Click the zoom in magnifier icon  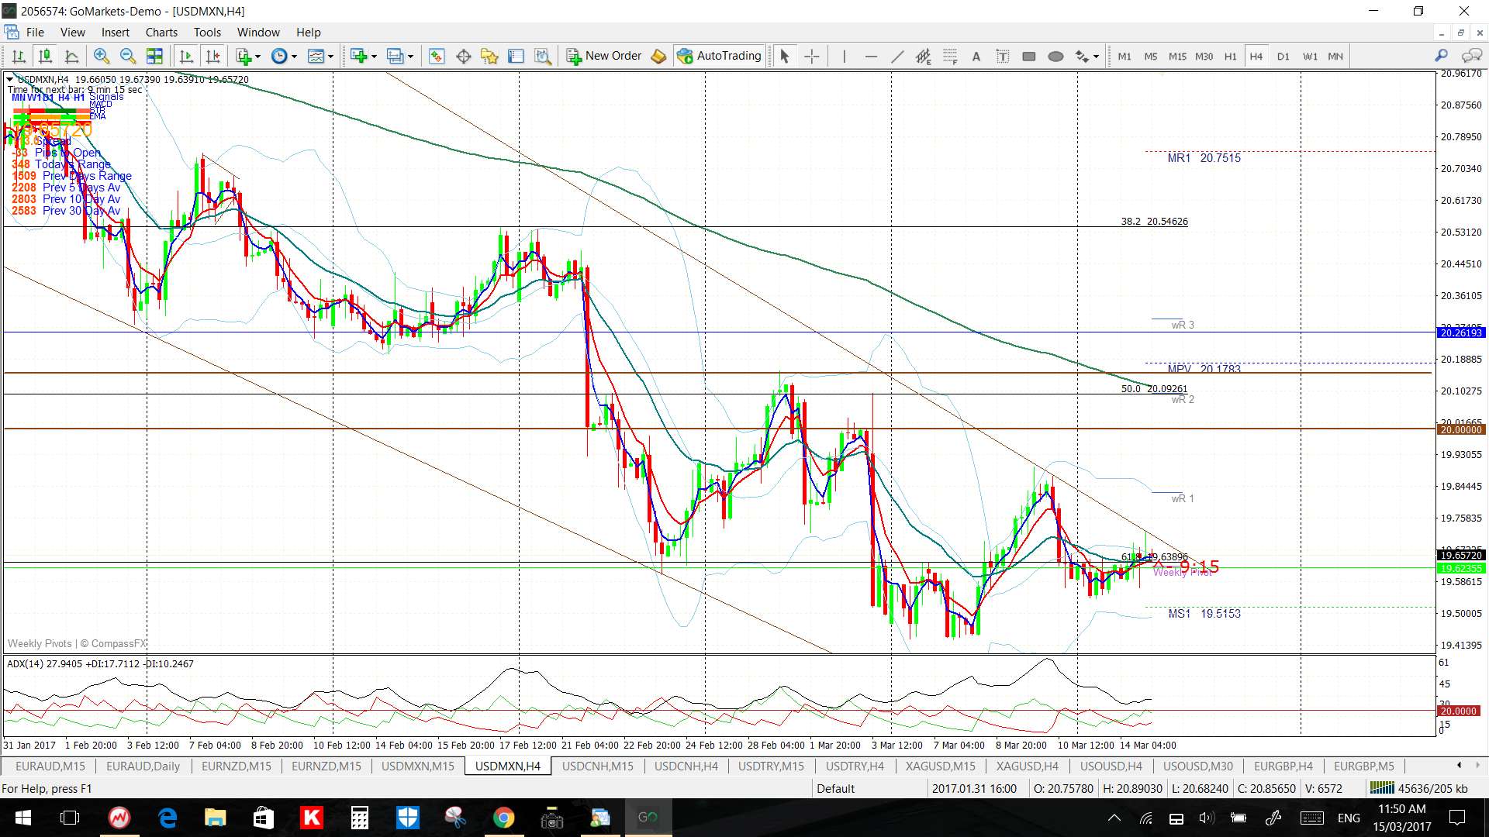coord(101,56)
